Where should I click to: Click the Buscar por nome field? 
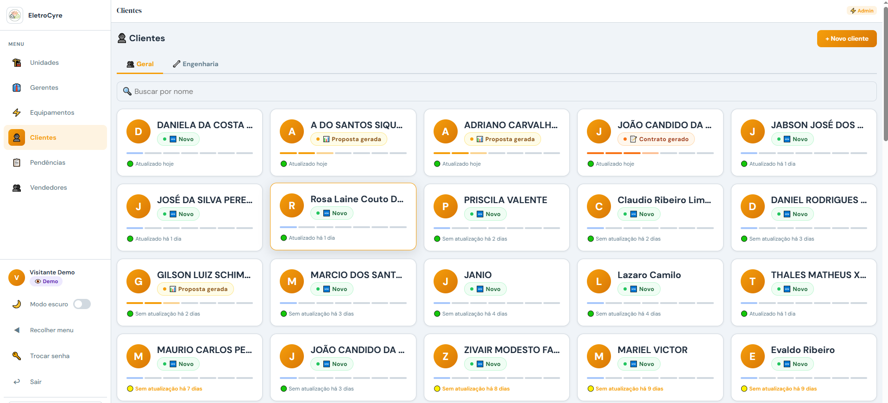tap(497, 91)
